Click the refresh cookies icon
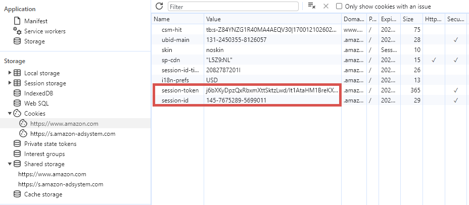 tap(159, 6)
